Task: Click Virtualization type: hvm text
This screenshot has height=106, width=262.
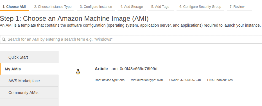Action: click(147, 80)
